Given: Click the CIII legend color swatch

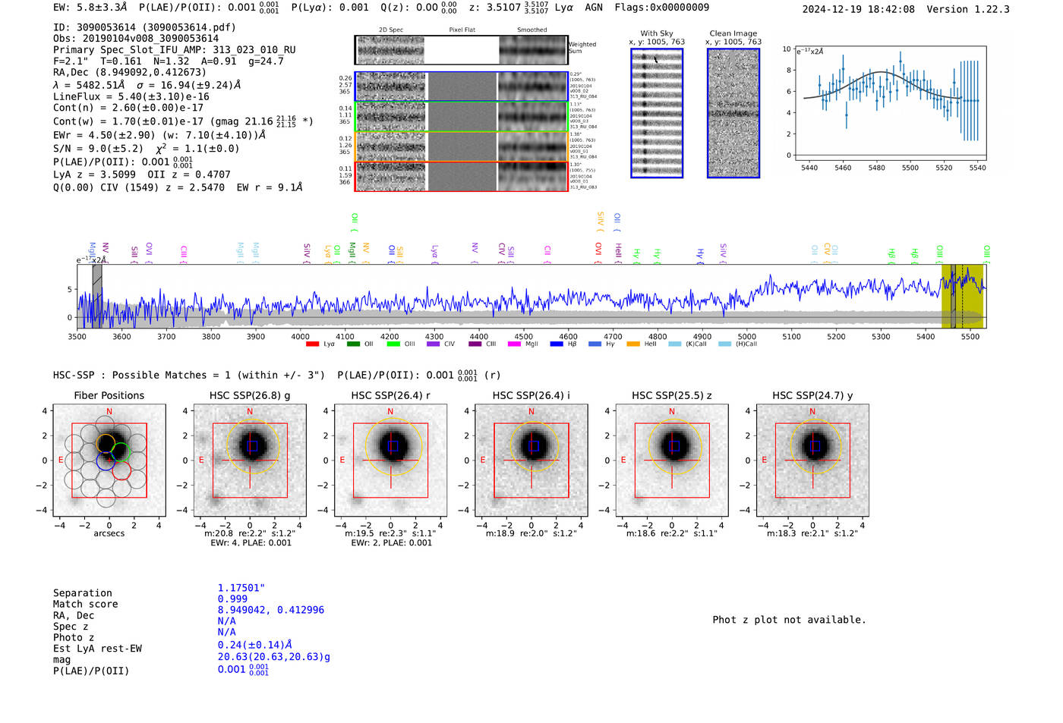Looking at the screenshot, I should 475,344.
